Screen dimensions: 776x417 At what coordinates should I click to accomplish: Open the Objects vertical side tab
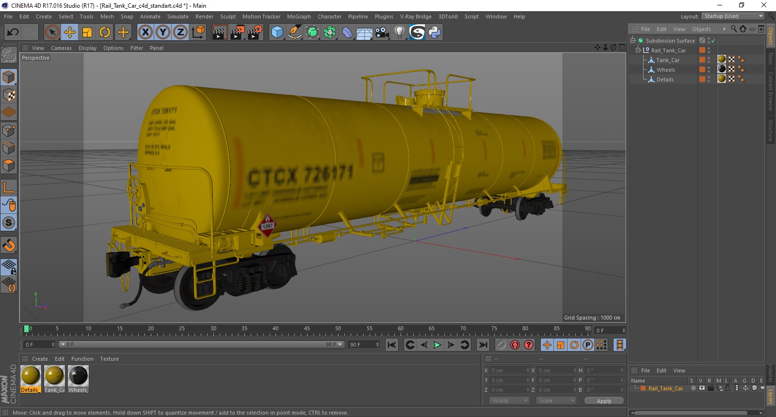(771, 36)
